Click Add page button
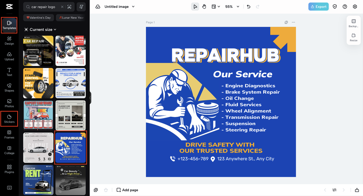 click(x=127, y=190)
